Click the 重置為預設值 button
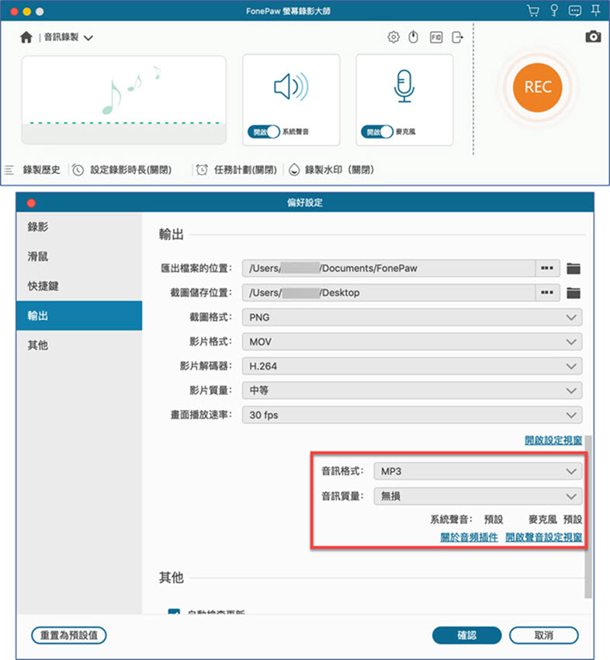610x660 pixels. pos(69,635)
